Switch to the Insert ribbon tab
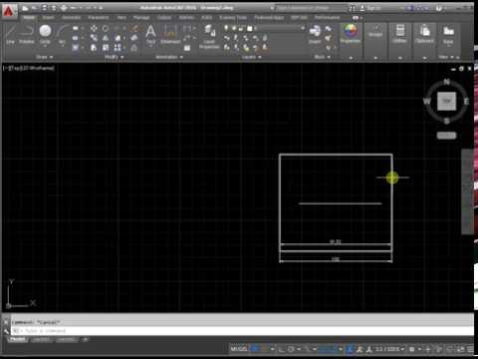The image size is (478, 359). [x=49, y=17]
